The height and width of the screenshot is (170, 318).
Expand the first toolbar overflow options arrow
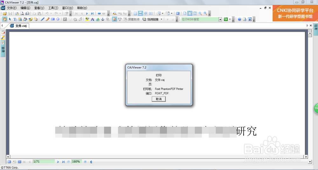70,14
